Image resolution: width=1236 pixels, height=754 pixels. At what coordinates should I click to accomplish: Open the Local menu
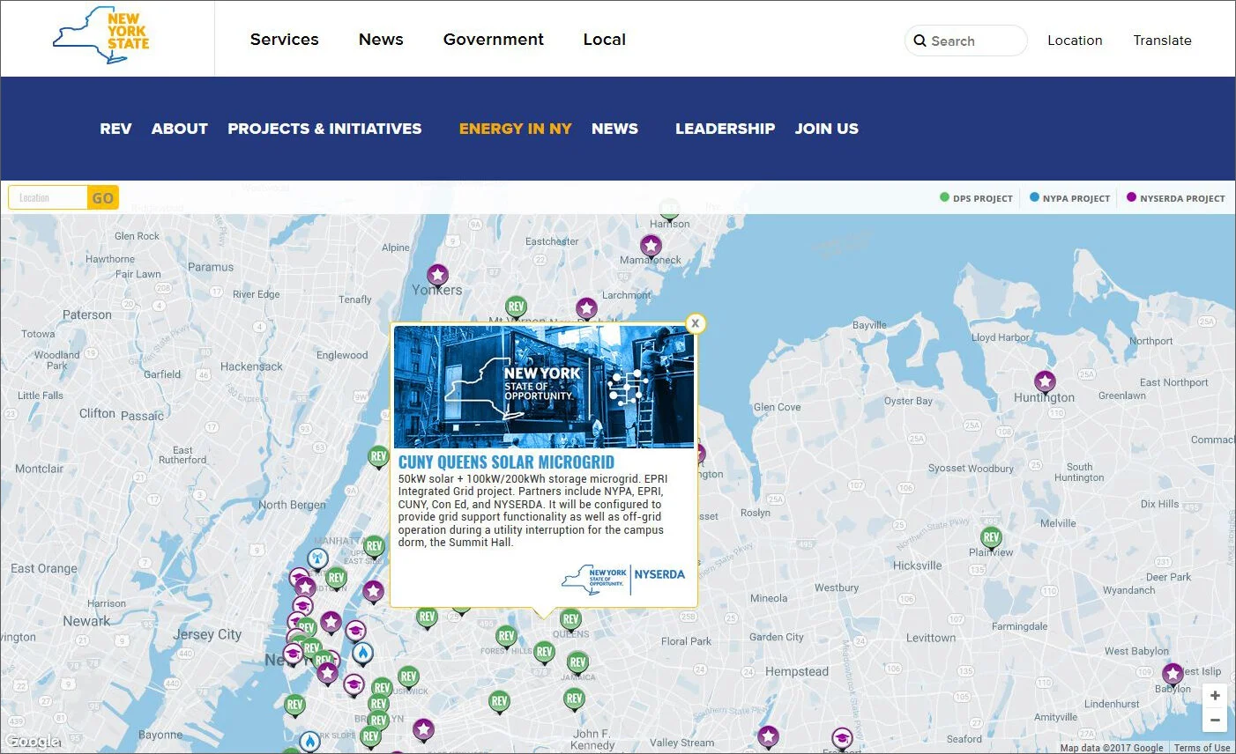click(x=605, y=40)
